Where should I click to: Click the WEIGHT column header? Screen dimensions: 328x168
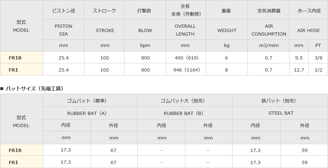coord(227,30)
